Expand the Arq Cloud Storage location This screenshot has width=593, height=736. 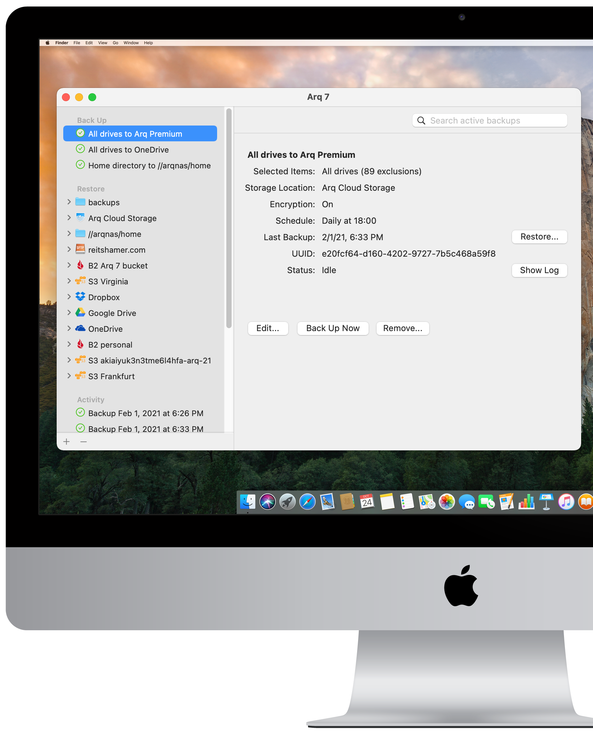click(69, 217)
